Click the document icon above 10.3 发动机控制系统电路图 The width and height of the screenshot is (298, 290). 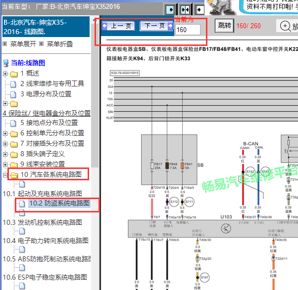tap(22, 213)
